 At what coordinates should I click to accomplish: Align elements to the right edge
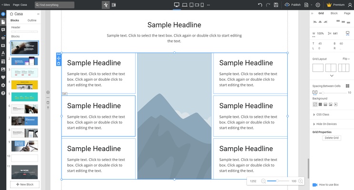[x=325, y=22]
